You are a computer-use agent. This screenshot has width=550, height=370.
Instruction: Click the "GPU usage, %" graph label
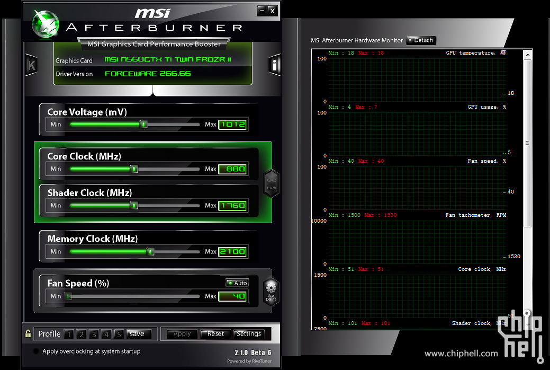[487, 107]
